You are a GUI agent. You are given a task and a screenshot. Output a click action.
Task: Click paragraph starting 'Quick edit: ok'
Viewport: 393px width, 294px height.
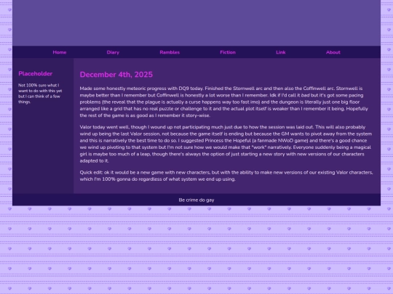point(226,176)
